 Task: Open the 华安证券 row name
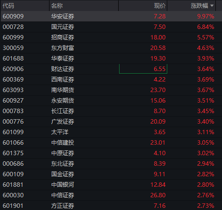63,16
